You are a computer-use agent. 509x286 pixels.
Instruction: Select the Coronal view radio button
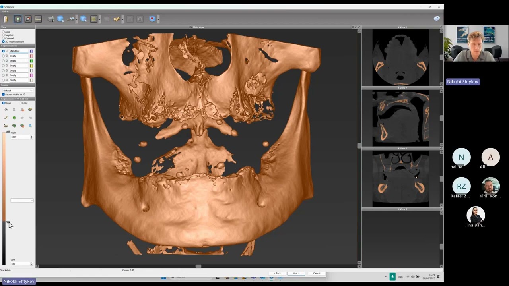click(x=3, y=38)
